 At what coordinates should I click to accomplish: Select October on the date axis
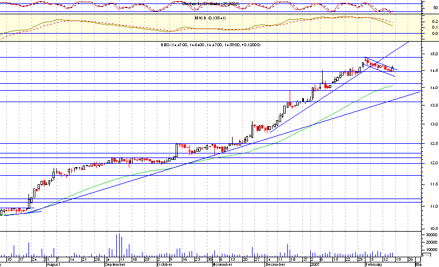[165, 265]
